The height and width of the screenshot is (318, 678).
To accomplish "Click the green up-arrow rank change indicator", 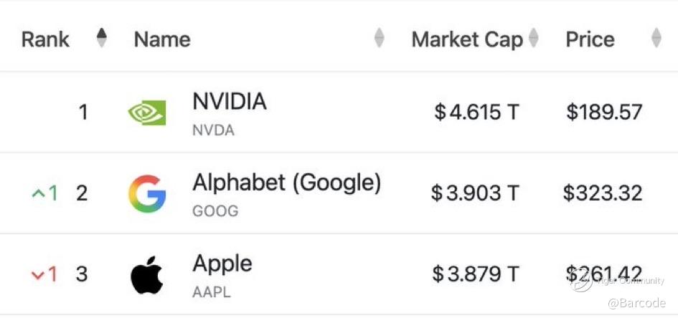I will click(44, 193).
